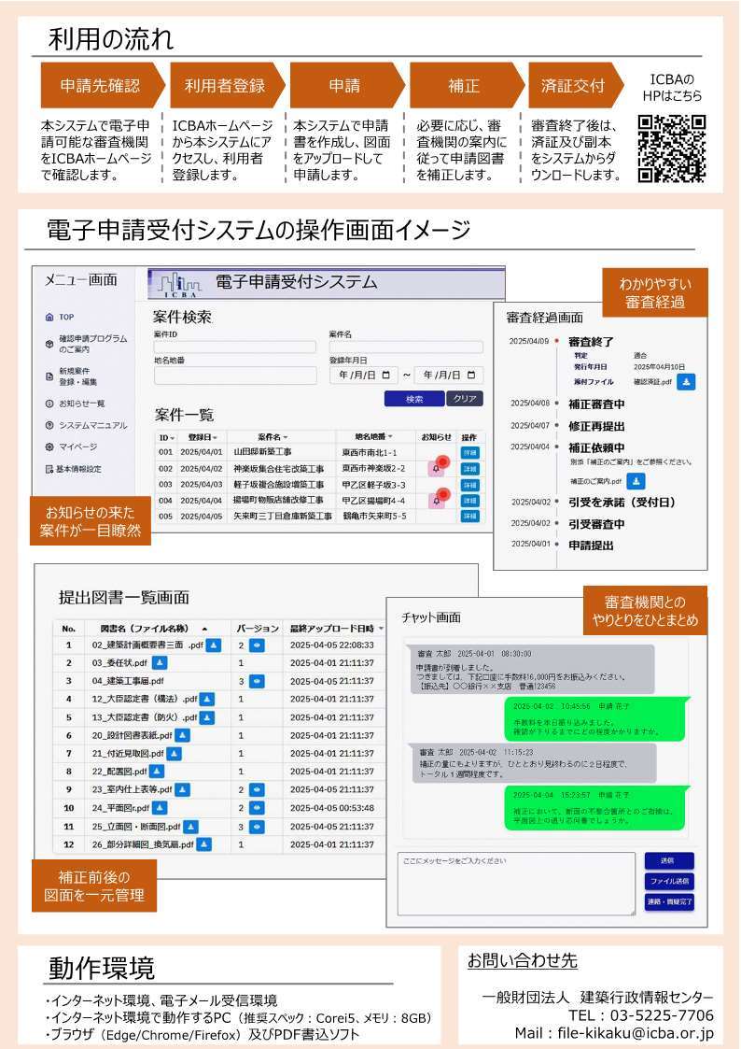Sort case list by 案件名 column
Screen dimensions: 741x1049
click(x=272, y=437)
